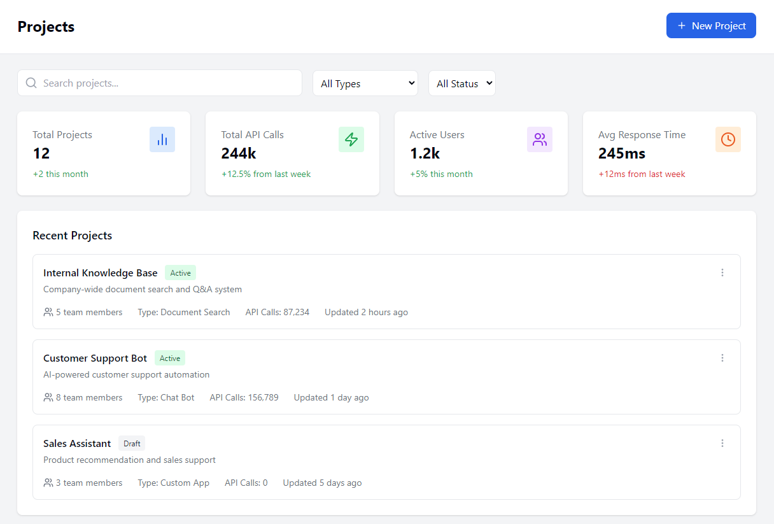Click the lightning bolt icon in Total API Calls

coord(351,139)
